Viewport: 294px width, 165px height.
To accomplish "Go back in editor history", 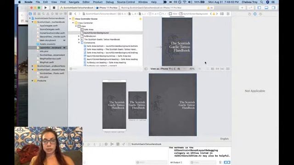I will [x=75, y=14].
